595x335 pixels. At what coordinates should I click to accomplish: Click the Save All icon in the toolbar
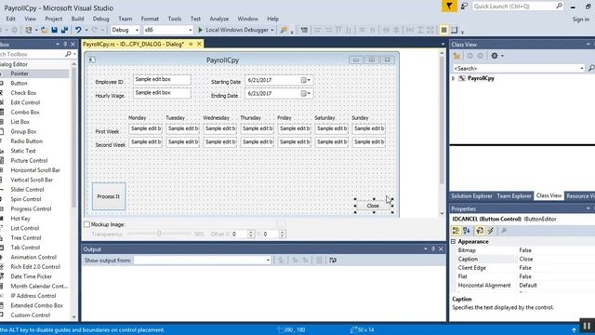tap(64, 30)
